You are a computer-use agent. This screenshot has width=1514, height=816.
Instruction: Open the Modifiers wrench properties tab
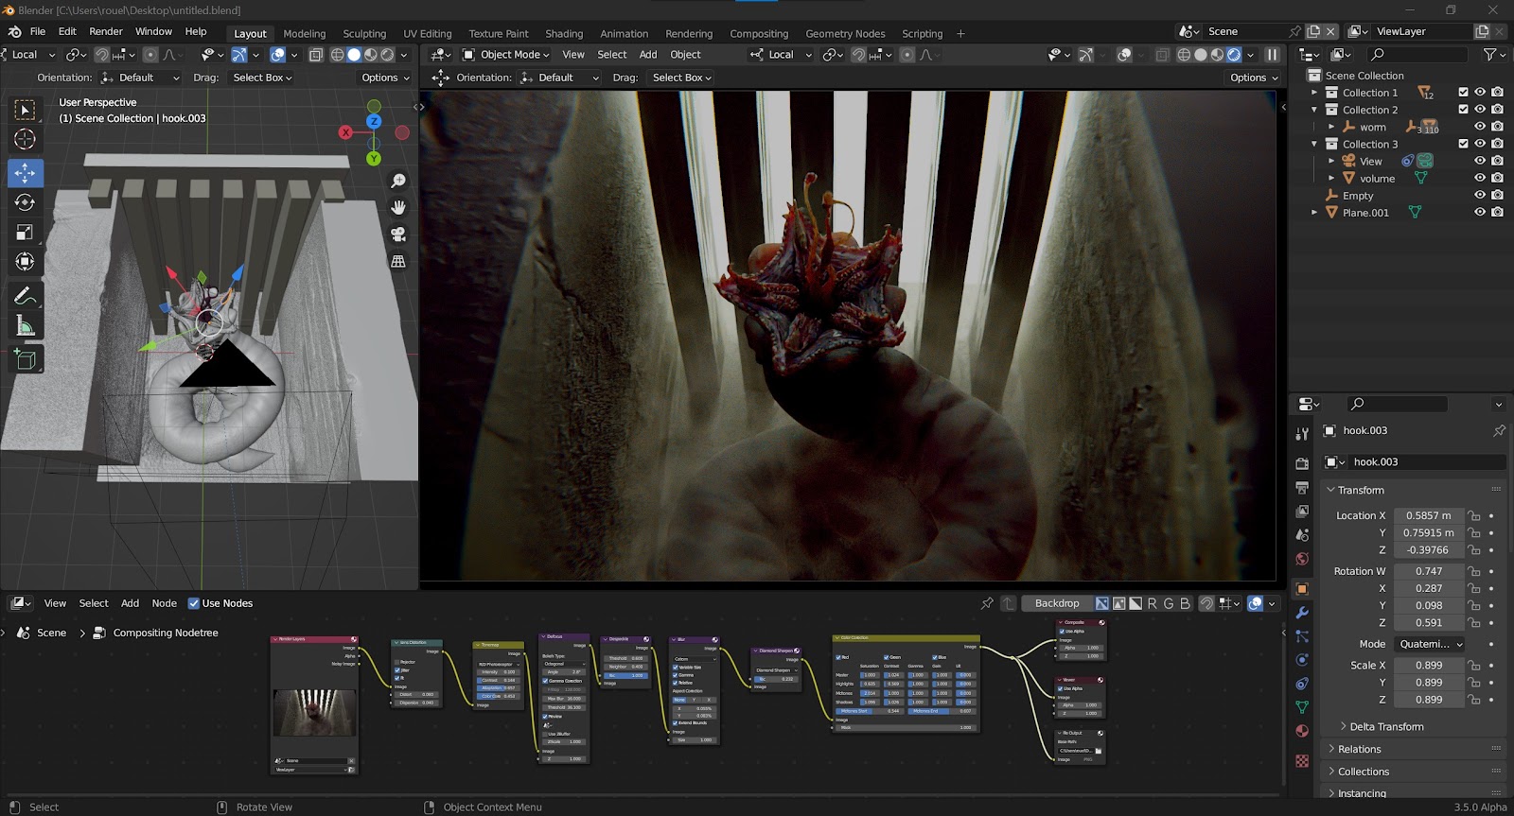coord(1302,613)
